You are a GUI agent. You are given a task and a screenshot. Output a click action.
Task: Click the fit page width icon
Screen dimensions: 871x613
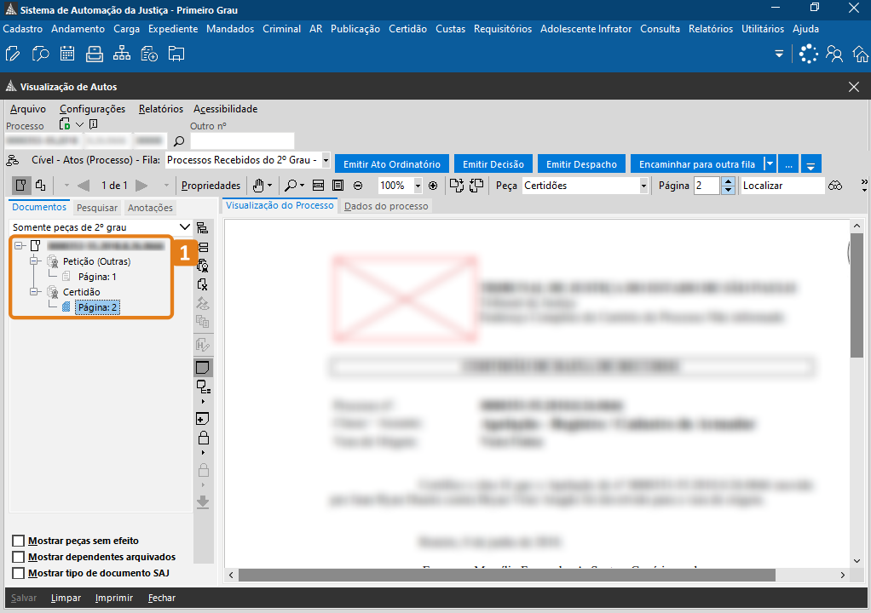pyautogui.click(x=318, y=186)
